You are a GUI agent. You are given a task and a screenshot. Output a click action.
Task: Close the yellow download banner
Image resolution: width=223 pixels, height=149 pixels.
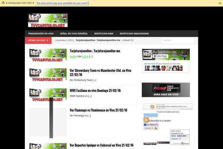(x=220, y=3)
